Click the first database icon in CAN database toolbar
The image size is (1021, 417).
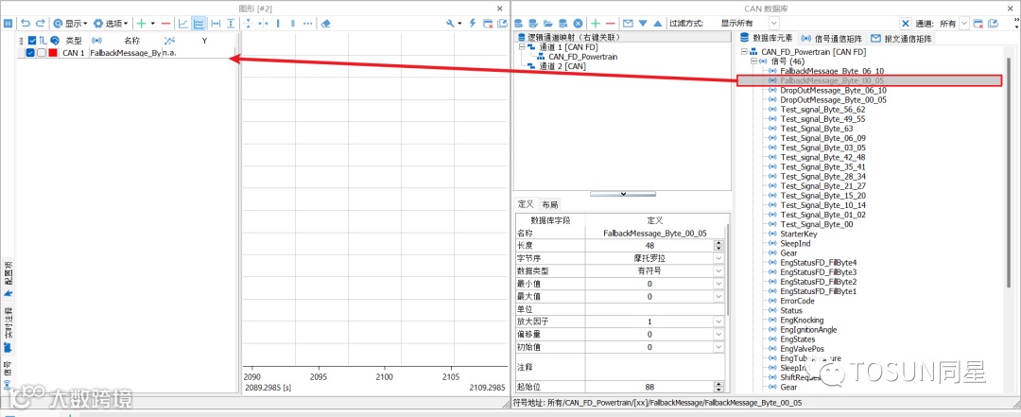click(x=520, y=23)
